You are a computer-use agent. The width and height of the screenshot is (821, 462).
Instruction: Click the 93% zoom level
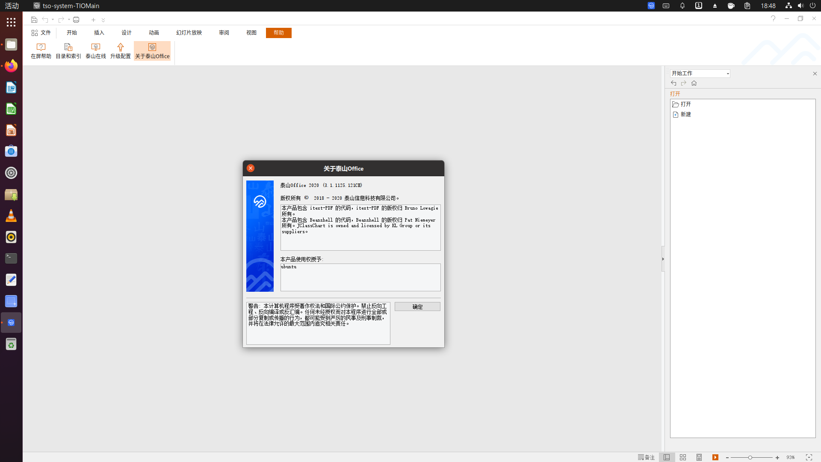(791, 457)
